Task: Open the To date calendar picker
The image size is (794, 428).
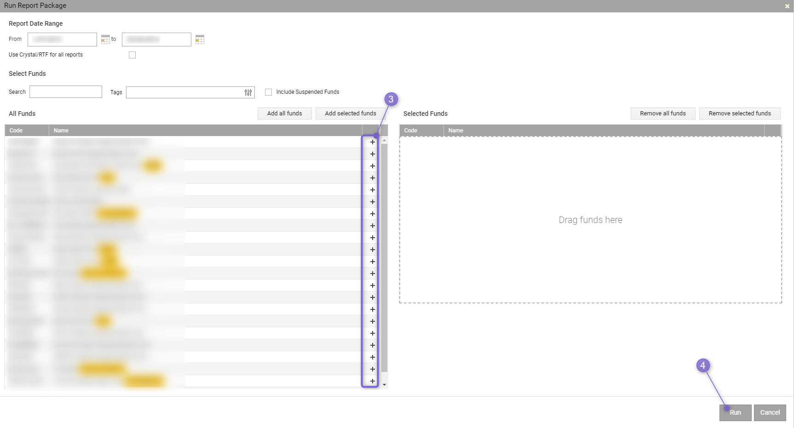Action: point(200,40)
